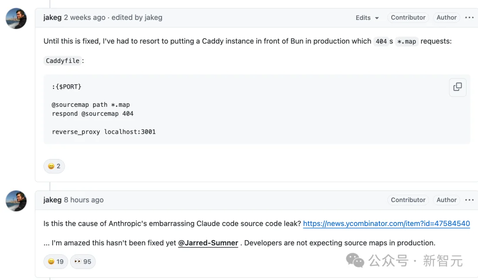
Task: Toggle the eyes reaction with count 95
Action: (x=83, y=261)
